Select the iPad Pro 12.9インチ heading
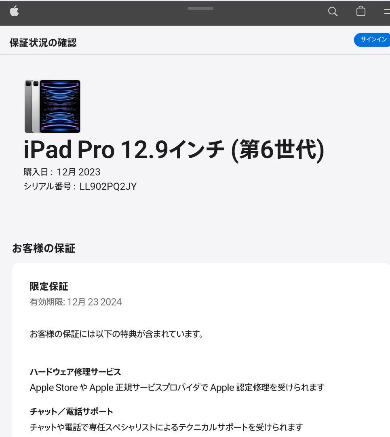 (174, 150)
